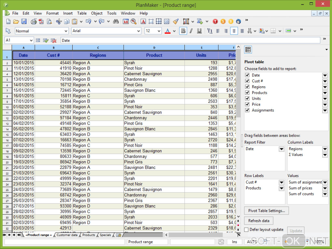Click the Cut scissors icon
Screen dimensions: 332x249
[59, 22]
